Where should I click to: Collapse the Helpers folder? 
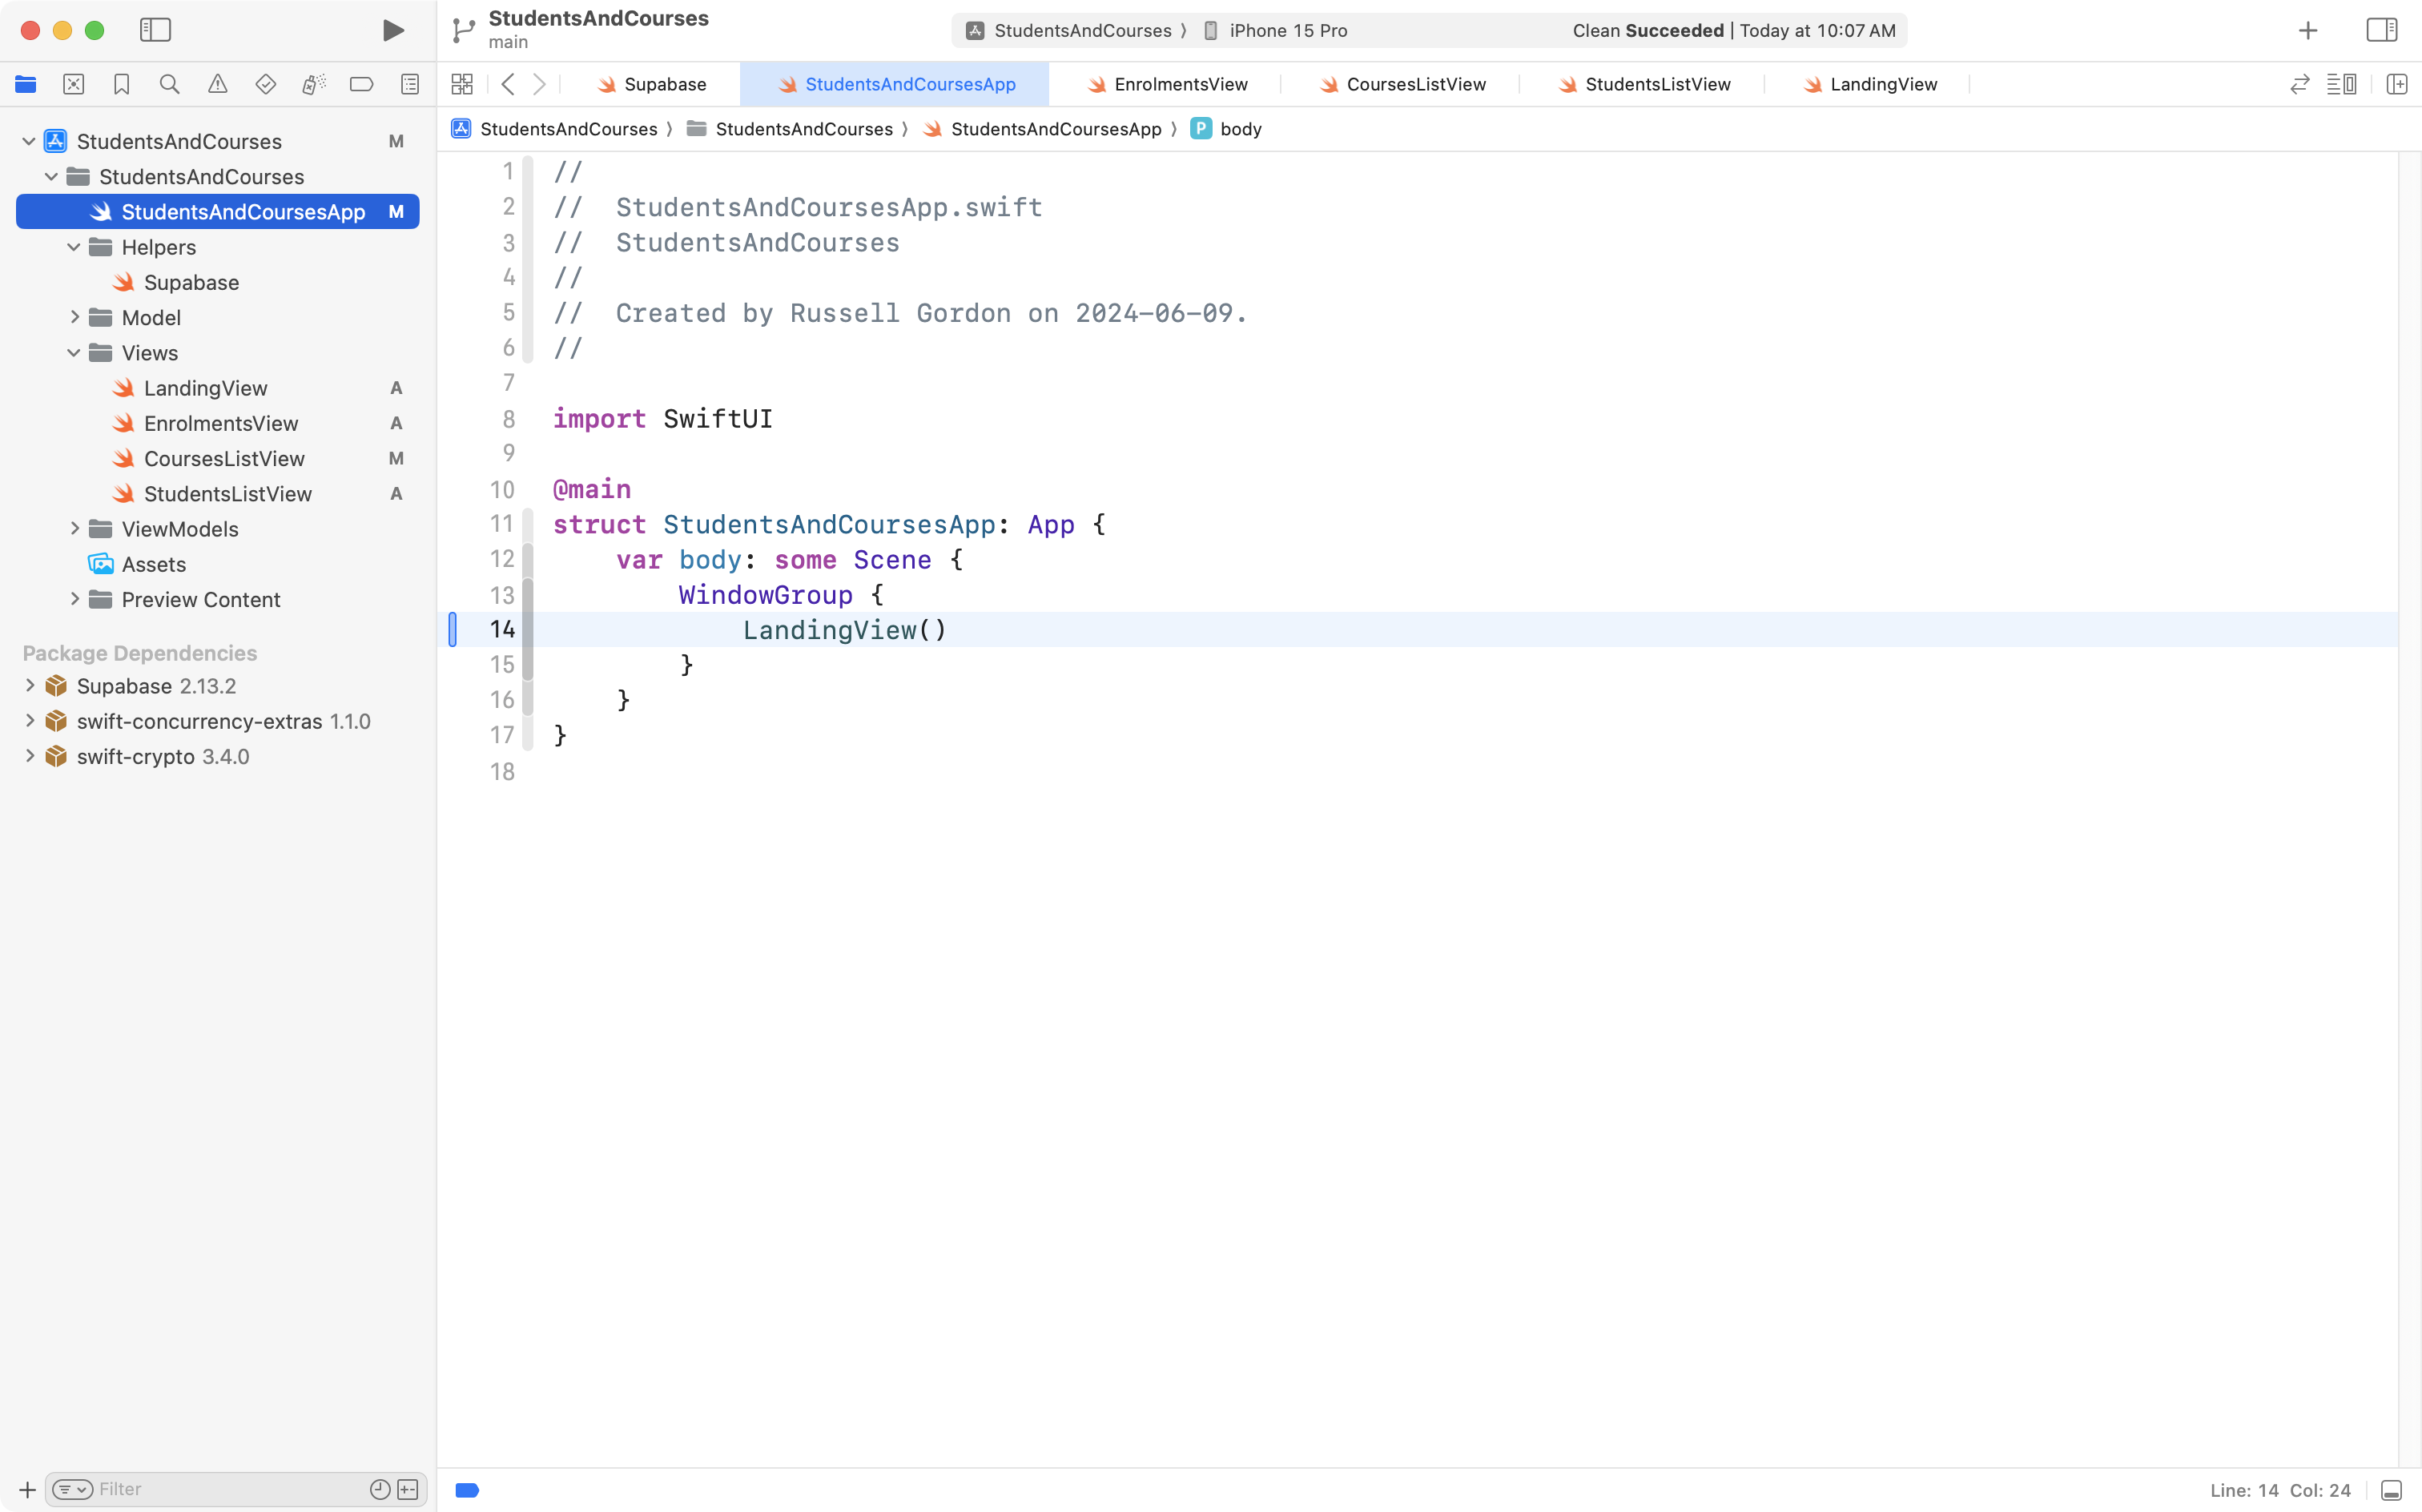pos(74,247)
